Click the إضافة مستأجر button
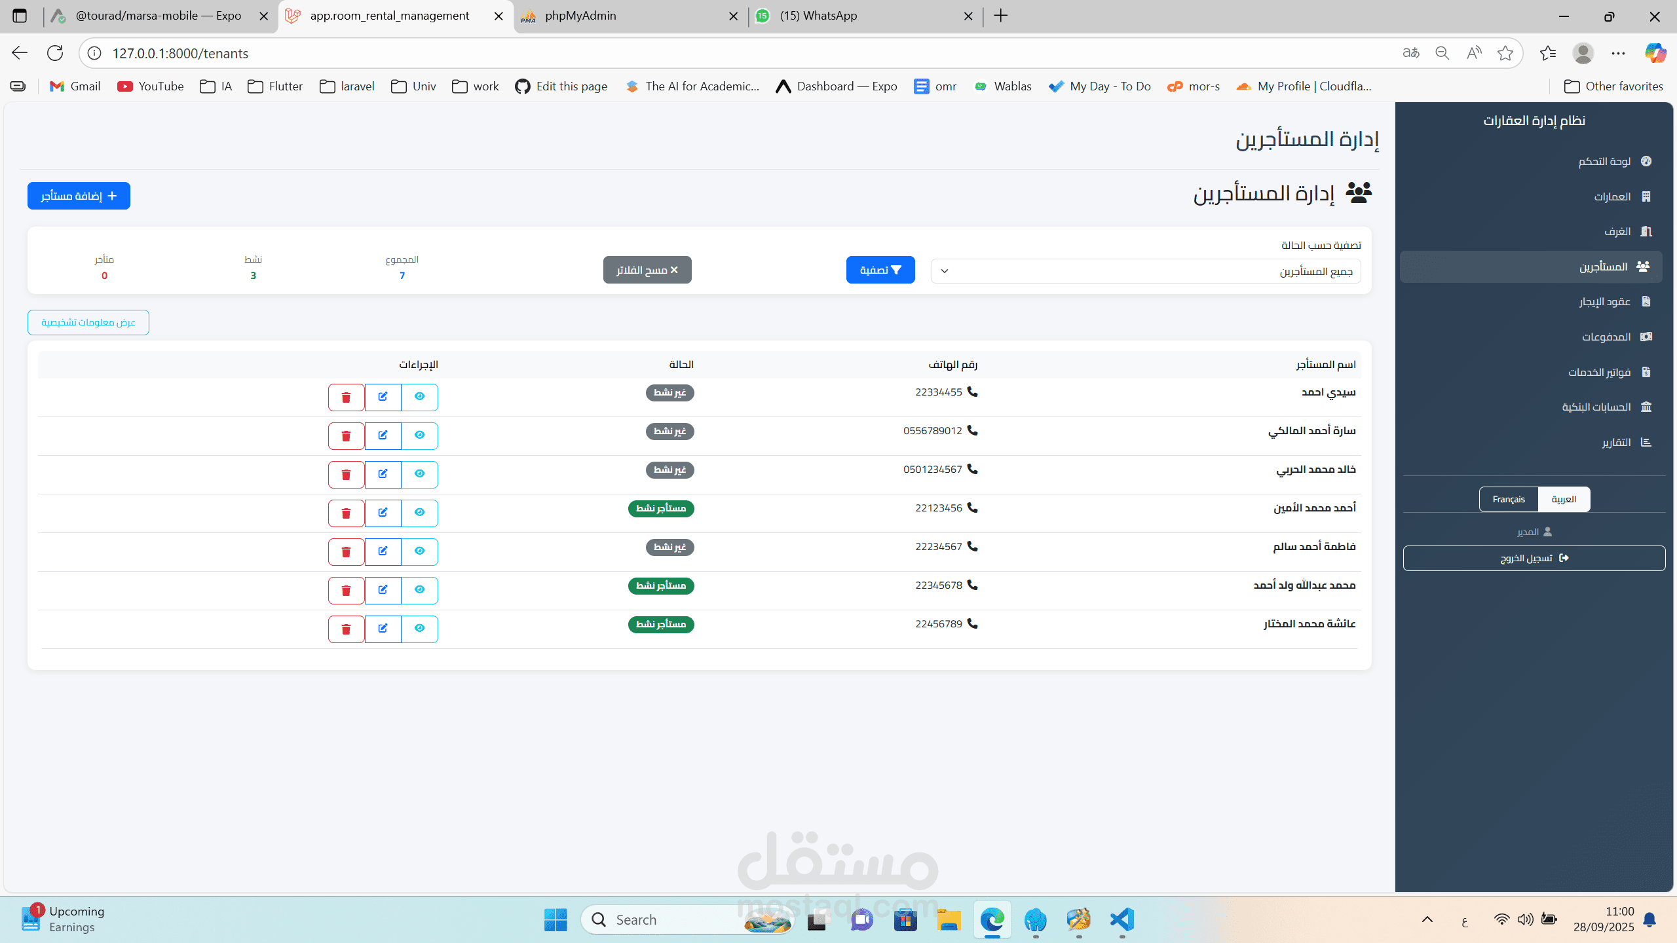This screenshot has height=943, width=1677. [x=79, y=196]
